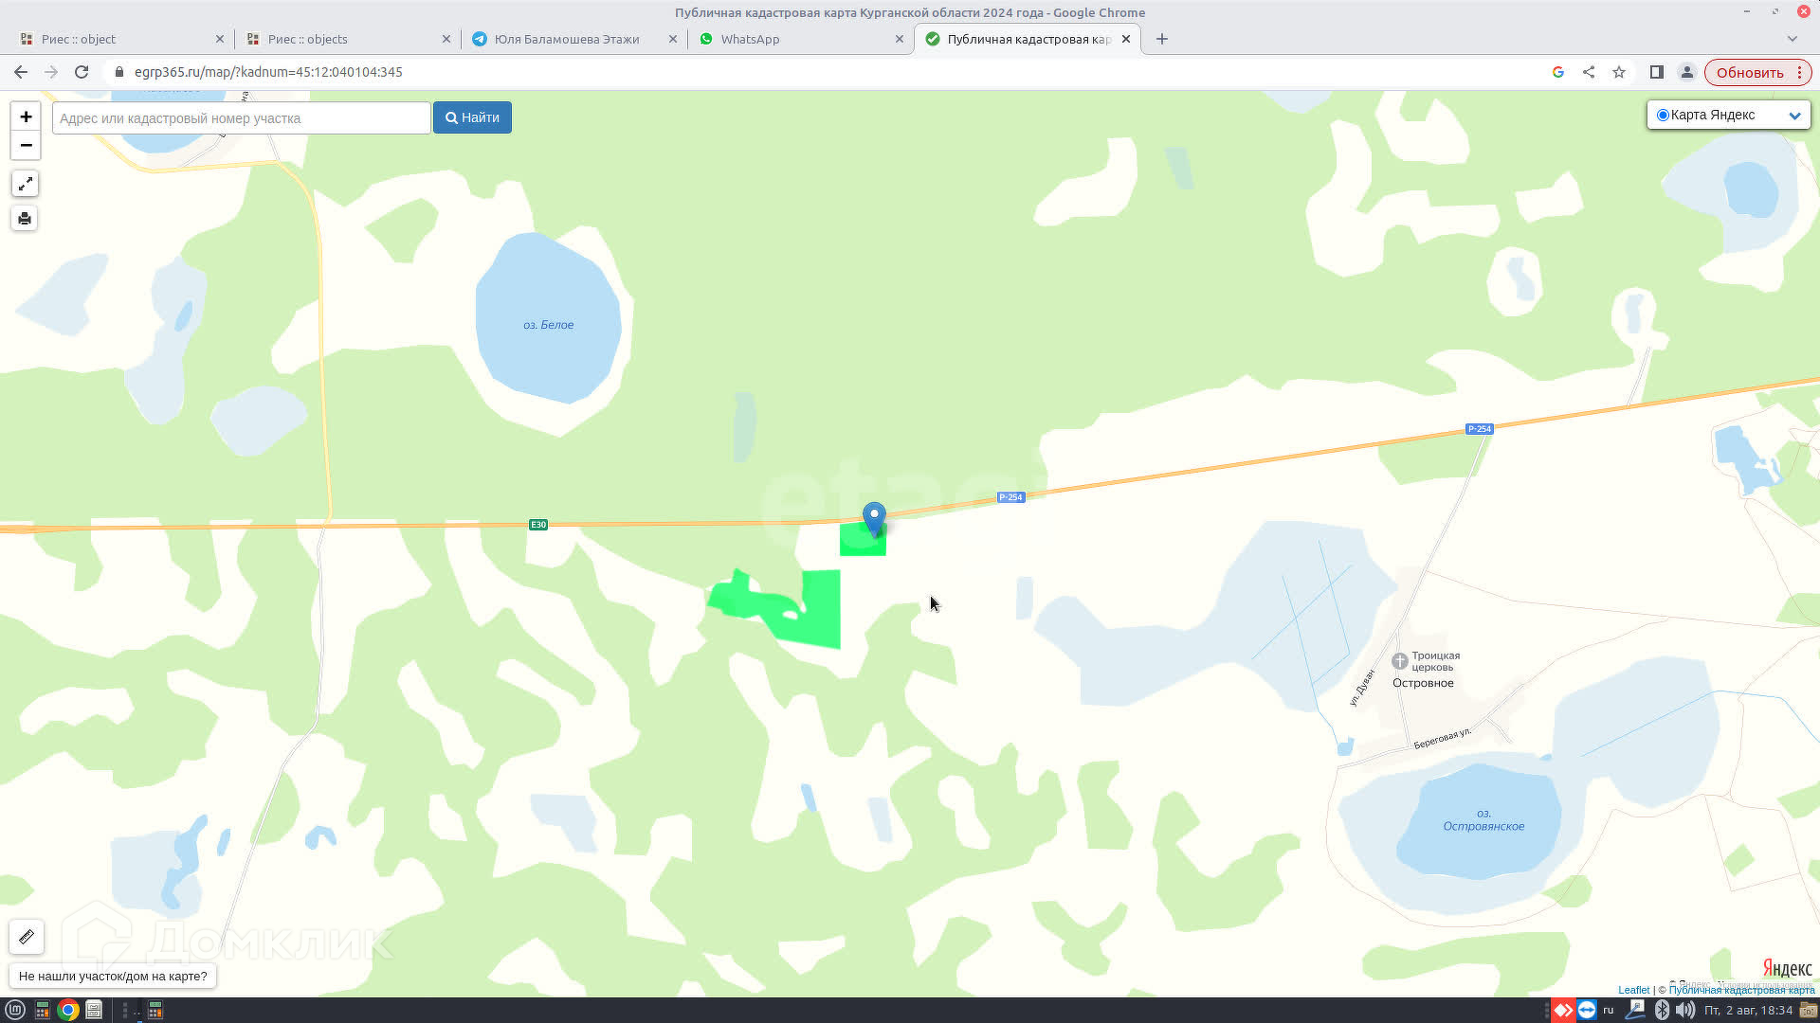The height and width of the screenshot is (1023, 1820).
Task: Toggle fullscreen map view icon
Action: point(25,184)
